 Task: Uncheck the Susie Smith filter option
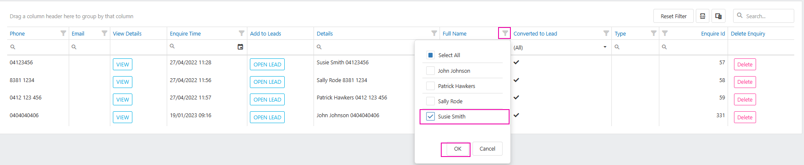click(431, 116)
